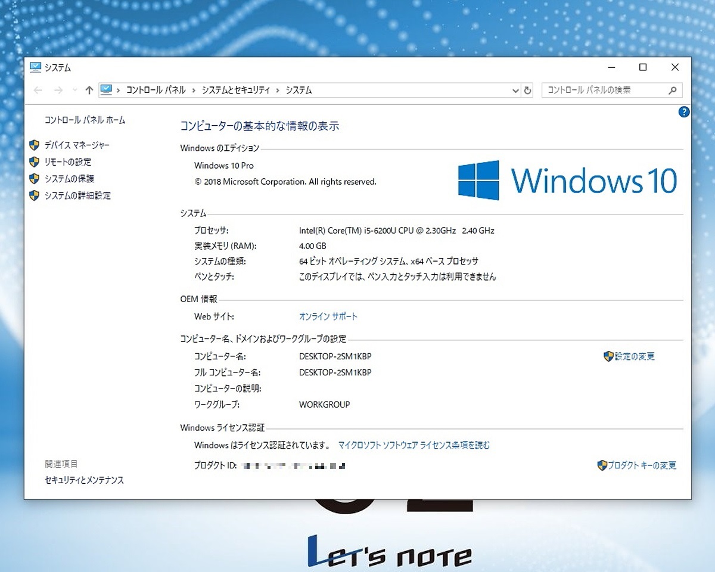The height and width of the screenshot is (572, 715).
Task: Click the processor value Intel(R) Core(TM) i5-6200U
Action: [x=396, y=230]
